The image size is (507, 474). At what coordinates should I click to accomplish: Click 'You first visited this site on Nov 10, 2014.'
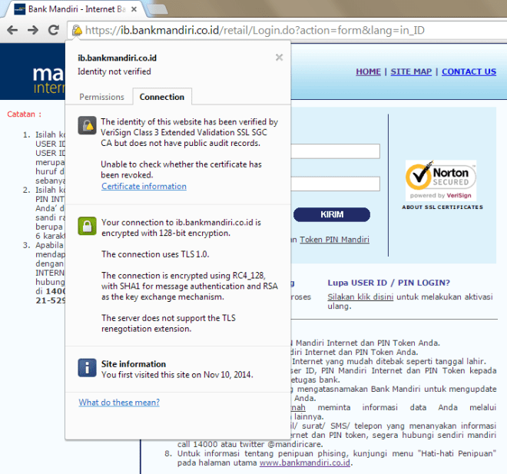tap(177, 375)
